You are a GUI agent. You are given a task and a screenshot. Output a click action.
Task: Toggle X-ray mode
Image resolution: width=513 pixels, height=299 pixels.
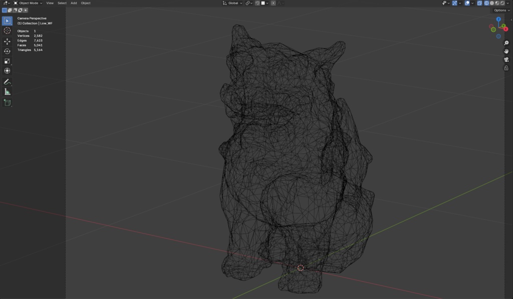[x=479, y=3]
